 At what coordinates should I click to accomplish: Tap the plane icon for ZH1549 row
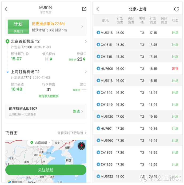98,105
